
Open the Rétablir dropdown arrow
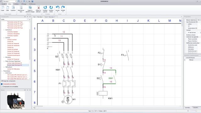tap(63, 12)
